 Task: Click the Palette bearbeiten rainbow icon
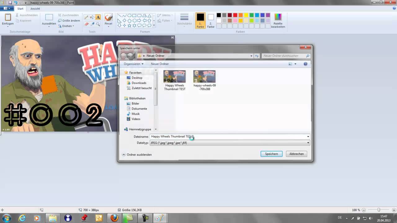tap(278, 17)
